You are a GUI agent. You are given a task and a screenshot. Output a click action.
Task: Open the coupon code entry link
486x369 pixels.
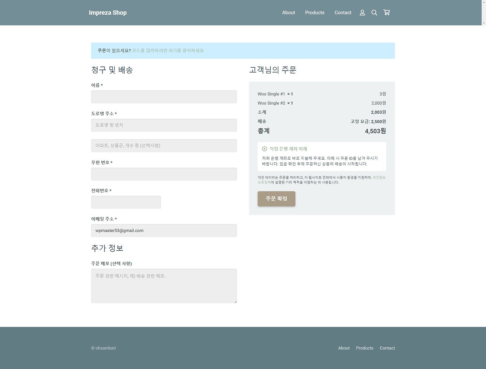pyautogui.click(x=167, y=51)
